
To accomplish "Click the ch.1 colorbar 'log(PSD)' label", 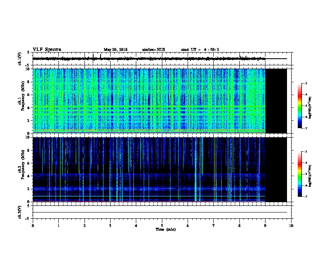I will point(310,107).
